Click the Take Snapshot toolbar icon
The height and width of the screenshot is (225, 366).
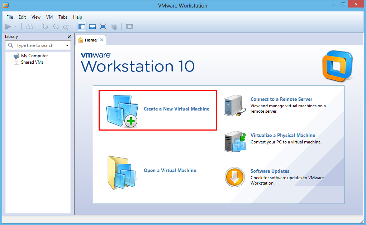pos(44,27)
